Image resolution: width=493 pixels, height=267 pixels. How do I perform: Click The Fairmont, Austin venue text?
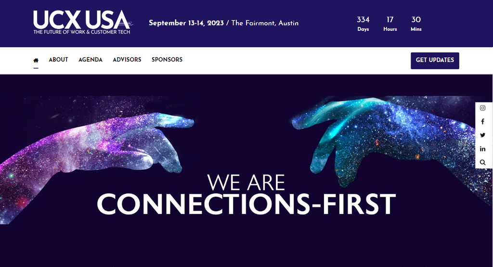[x=265, y=23]
